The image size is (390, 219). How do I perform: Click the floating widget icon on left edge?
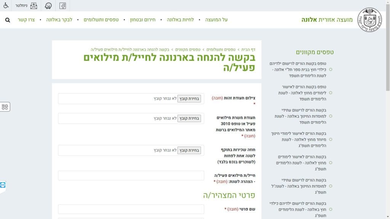click(x=5, y=107)
